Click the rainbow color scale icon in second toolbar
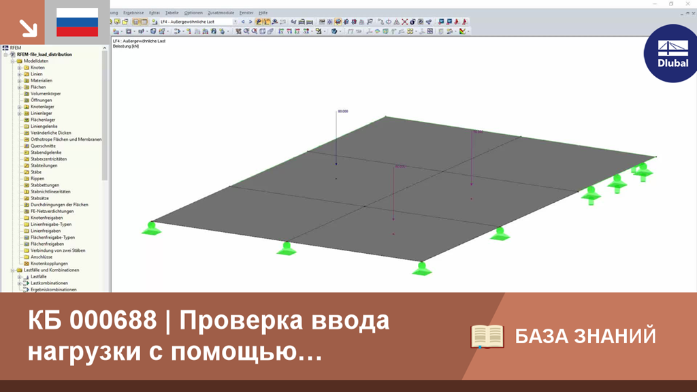Image resolution: width=697 pixels, height=392 pixels. tap(463, 31)
